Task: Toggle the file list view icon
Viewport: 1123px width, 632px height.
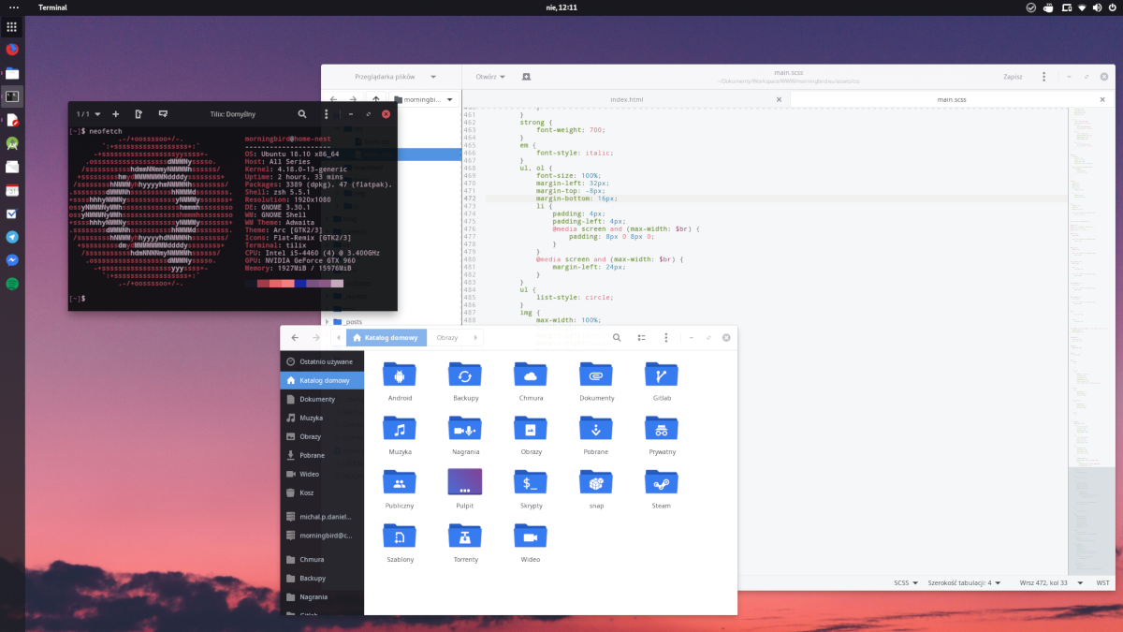Action: point(641,338)
